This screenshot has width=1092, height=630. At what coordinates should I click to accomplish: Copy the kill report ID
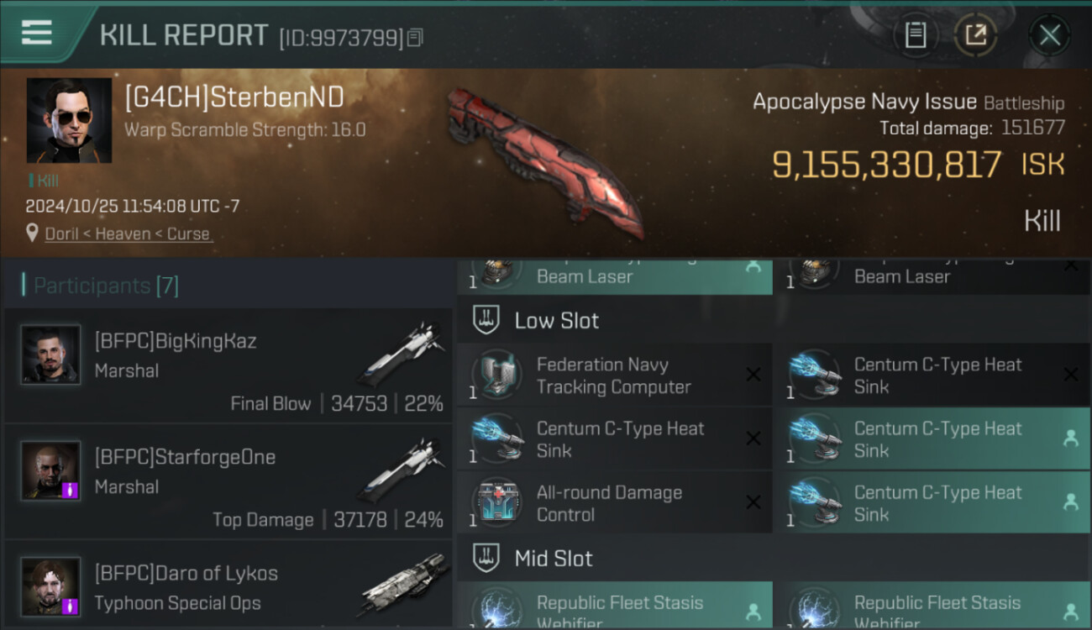(x=416, y=37)
